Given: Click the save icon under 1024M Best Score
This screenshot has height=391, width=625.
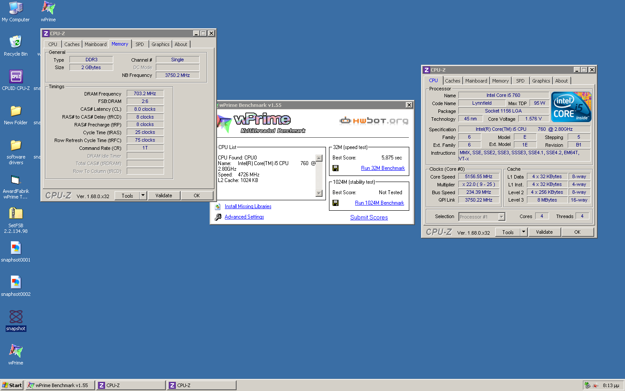Looking at the screenshot, I should point(336,203).
